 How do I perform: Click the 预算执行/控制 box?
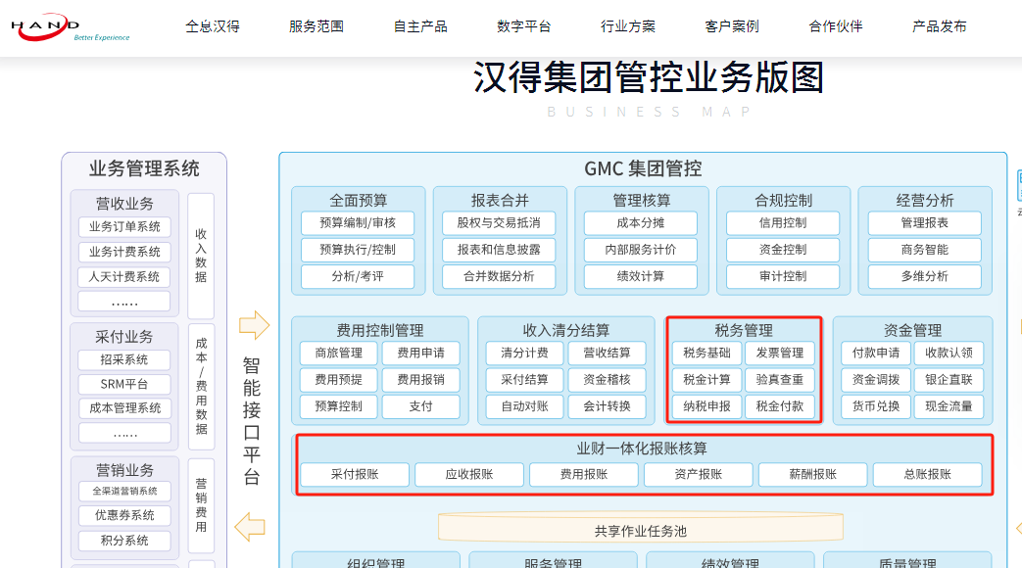tap(358, 250)
